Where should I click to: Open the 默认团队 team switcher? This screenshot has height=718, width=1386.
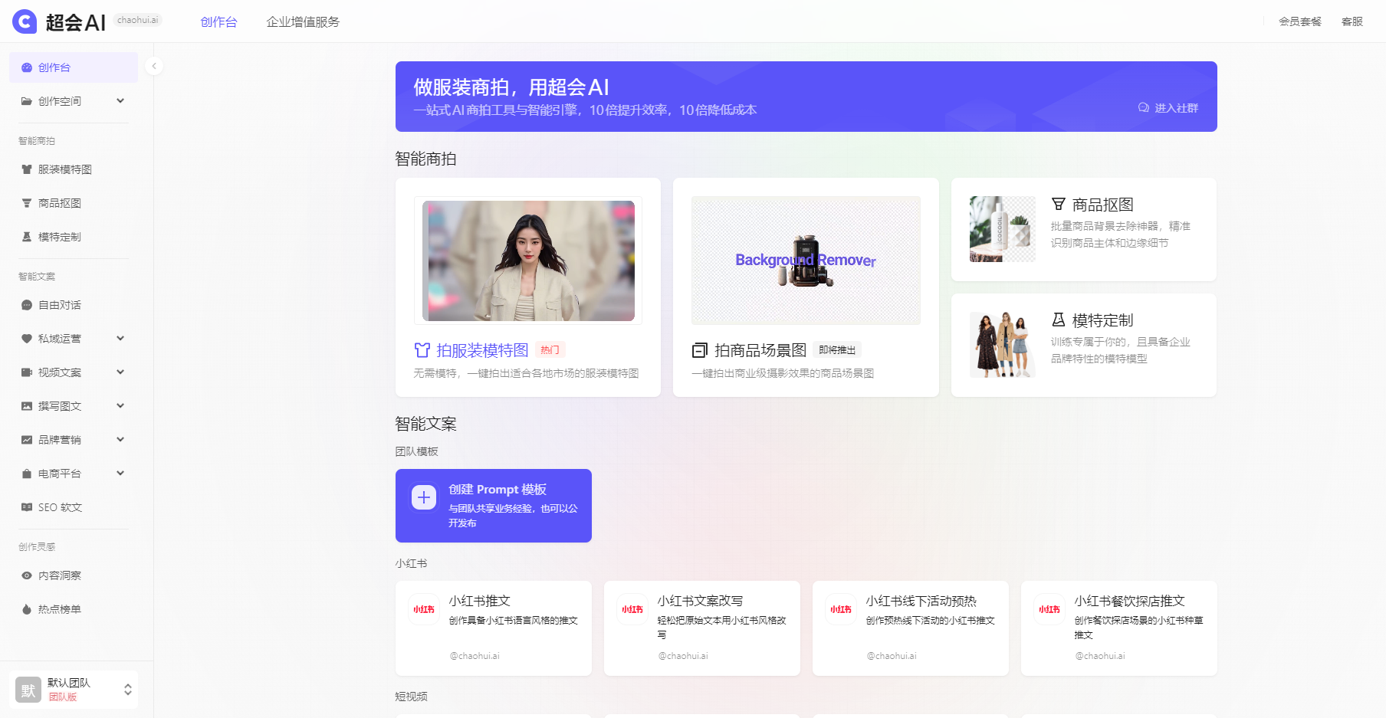pyautogui.click(x=73, y=689)
